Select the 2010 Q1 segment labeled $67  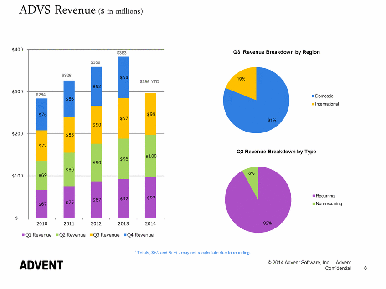(42, 204)
